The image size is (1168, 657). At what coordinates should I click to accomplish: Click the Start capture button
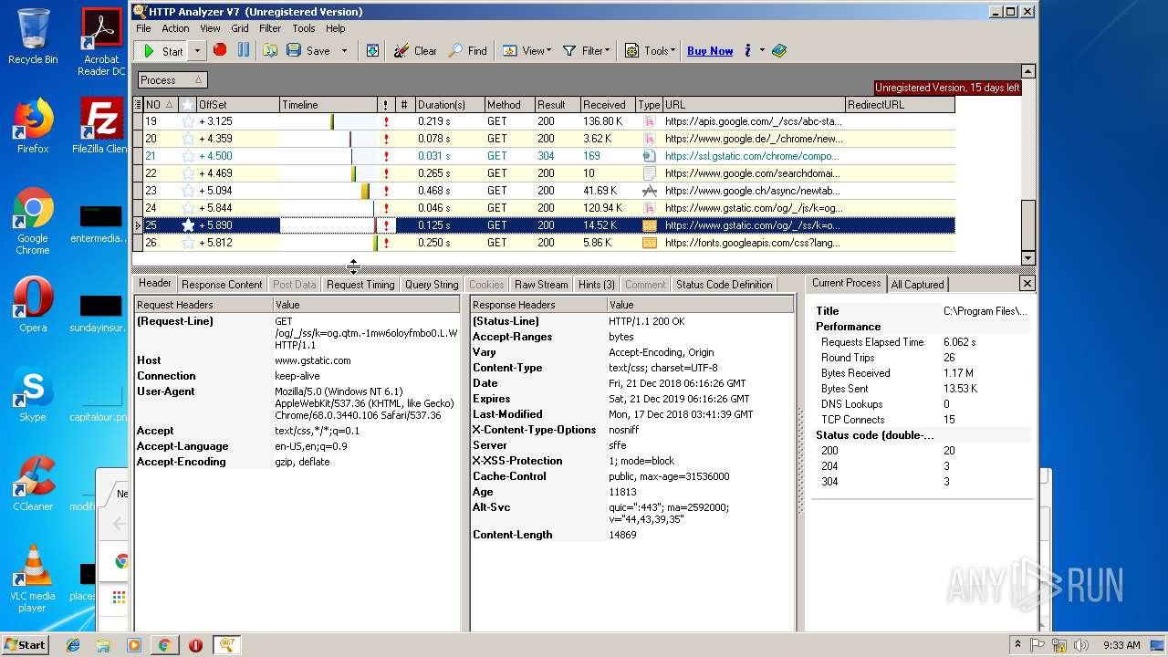[163, 51]
